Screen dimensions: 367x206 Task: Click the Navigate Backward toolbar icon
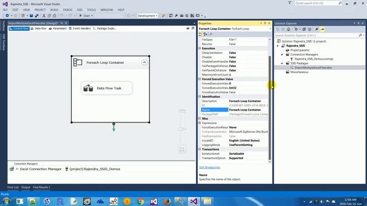[x=7, y=15]
